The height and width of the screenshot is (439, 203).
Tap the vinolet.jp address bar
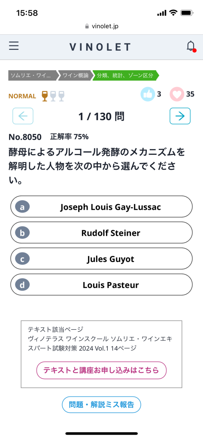point(101,26)
